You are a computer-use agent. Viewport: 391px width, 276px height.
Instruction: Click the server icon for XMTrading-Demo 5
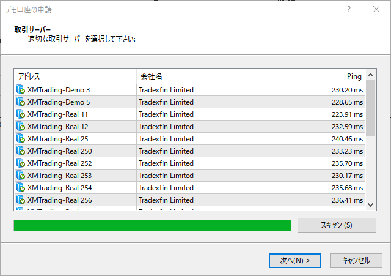point(21,102)
